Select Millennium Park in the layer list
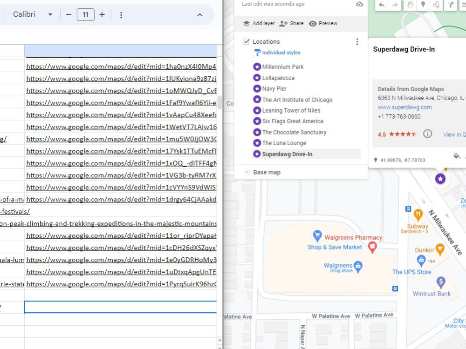The height and width of the screenshot is (349, 466). point(283,67)
